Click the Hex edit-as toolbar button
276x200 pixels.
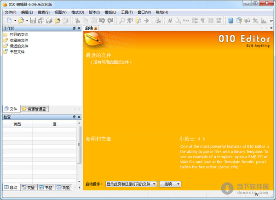pos(186,21)
